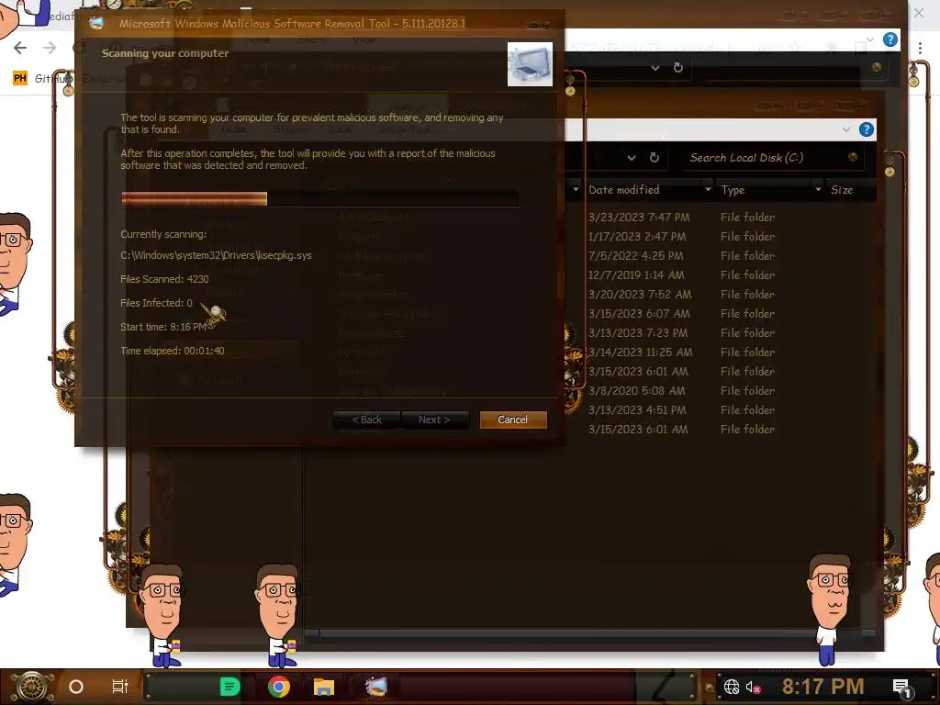
Task: Expand the ribbon in the Local Disk (C:) window
Action: click(845, 129)
